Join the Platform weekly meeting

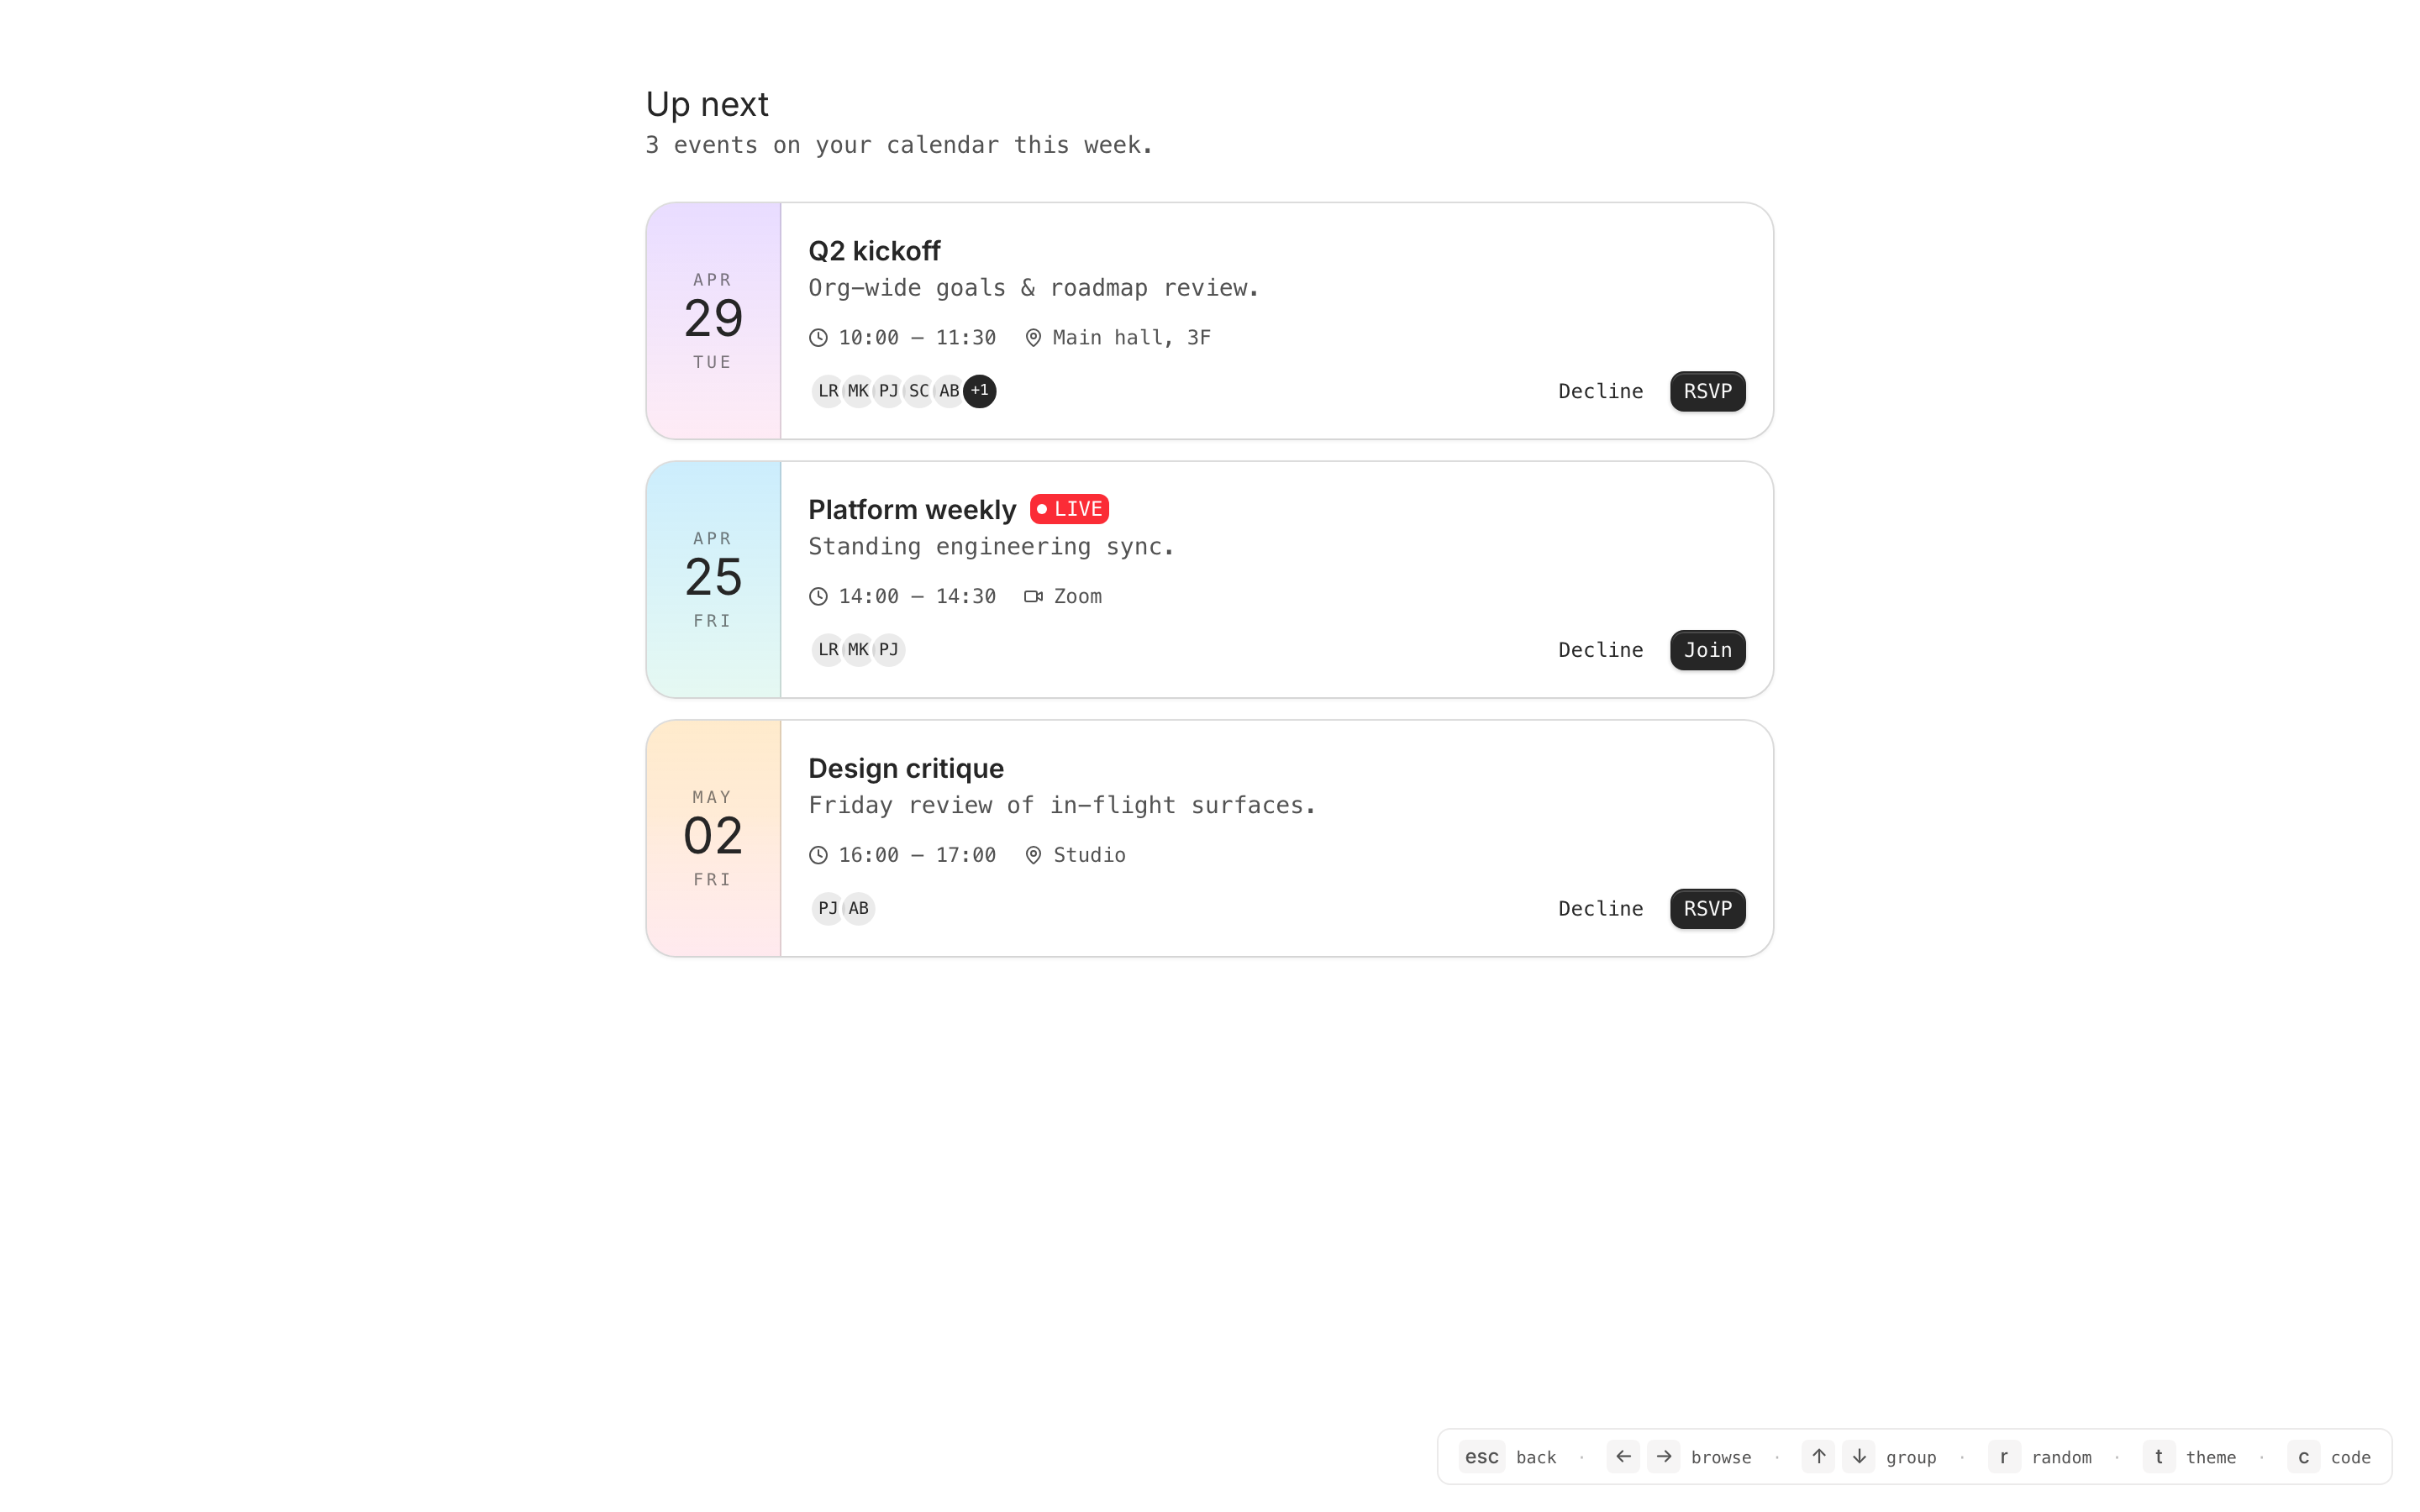[x=1707, y=650]
